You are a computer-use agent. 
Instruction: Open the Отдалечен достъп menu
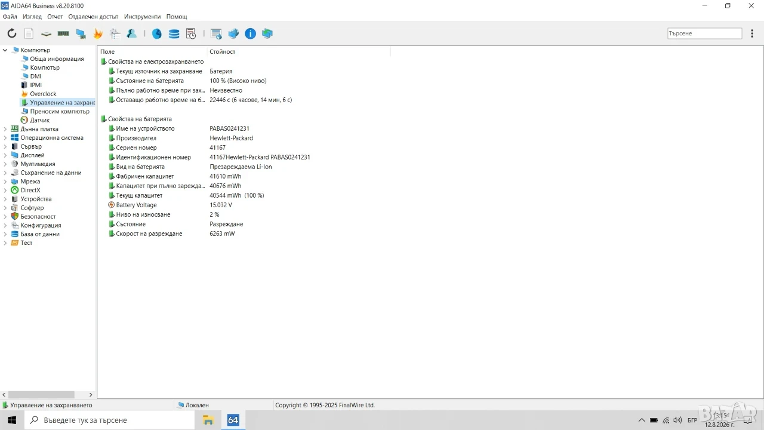[93, 17]
